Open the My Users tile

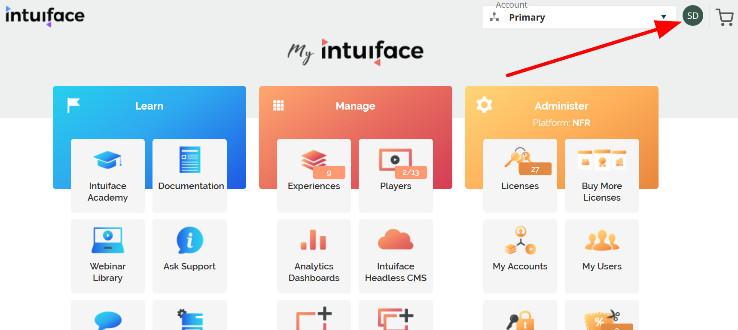[x=601, y=256]
